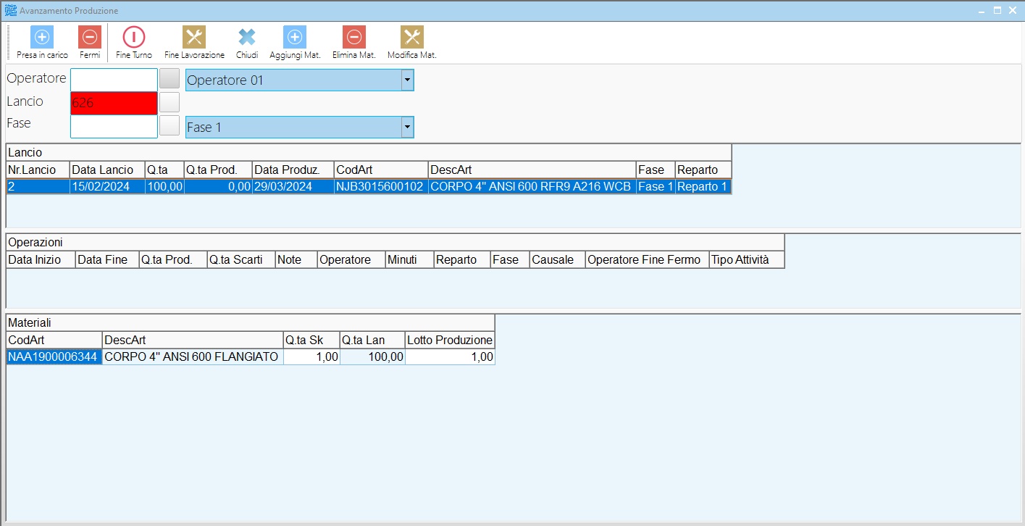Click the CodArt header in Lancio grid
Screen dimensions: 1025x526
(x=381, y=170)
